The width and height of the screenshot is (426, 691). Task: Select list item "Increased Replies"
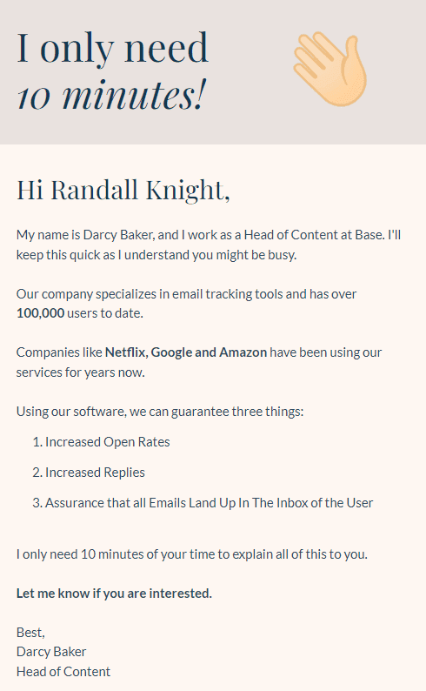pos(95,473)
